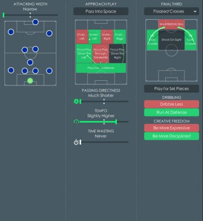Image resolution: width=203 pixels, height=221 pixels.
Task: Click the Floated Crosses dropdown arrow
Action: coord(195,11)
